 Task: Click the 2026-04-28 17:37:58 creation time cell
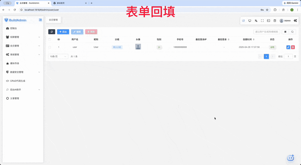click(x=249, y=47)
